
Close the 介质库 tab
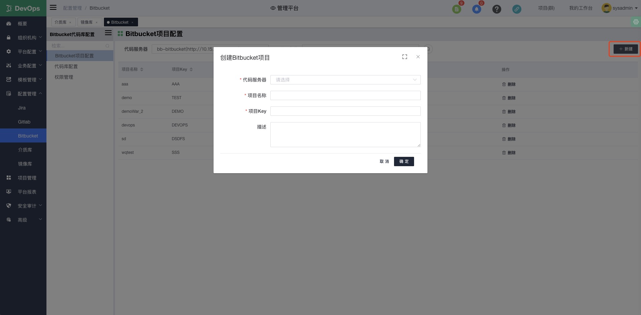click(70, 22)
